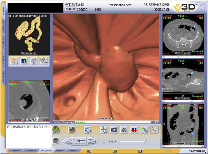The height and width of the screenshot is (154, 208).
Task: Click the Axial orientation label
Action: point(166,54)
